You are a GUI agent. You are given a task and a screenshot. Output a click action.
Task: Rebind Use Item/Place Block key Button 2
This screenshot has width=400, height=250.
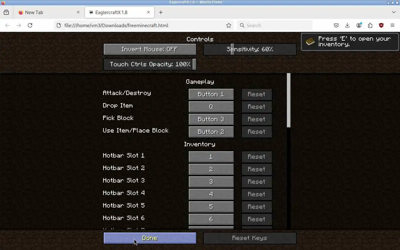pyautogui.click(x=211, y=132)
